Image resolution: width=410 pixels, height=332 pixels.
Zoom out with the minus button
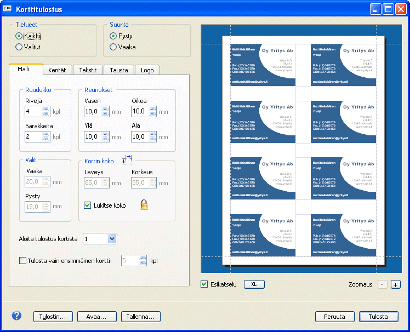382,284
